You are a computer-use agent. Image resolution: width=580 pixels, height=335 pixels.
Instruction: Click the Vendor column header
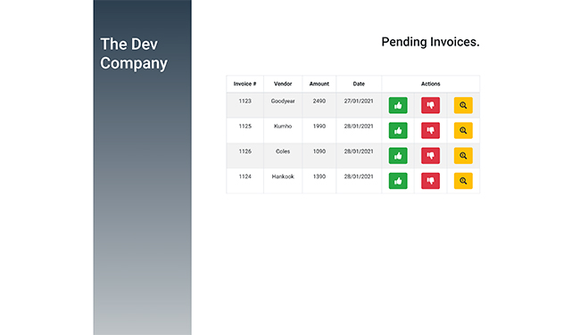pyautogui.click(x=283, y=84)
